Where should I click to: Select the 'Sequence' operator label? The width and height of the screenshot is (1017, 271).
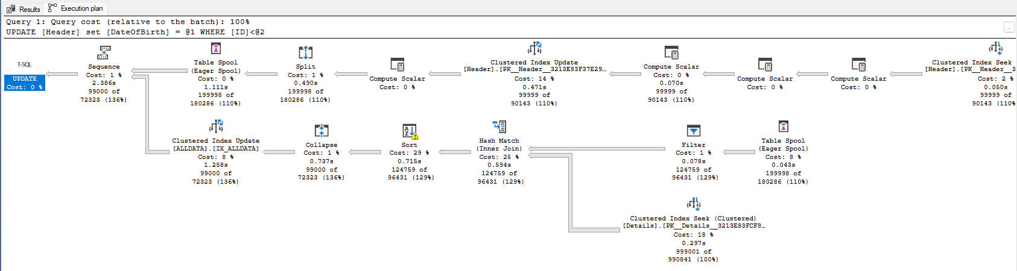coord(104,67)
